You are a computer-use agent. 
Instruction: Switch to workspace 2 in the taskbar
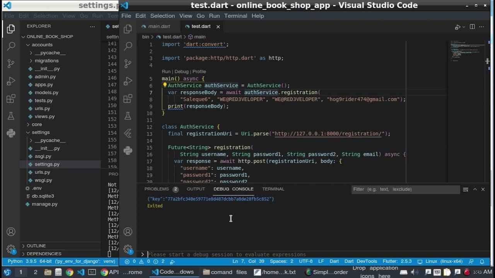click(36, 272)
